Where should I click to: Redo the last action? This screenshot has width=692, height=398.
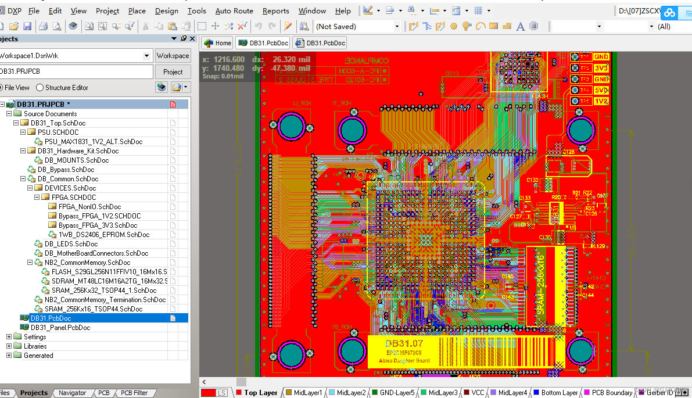273,27
